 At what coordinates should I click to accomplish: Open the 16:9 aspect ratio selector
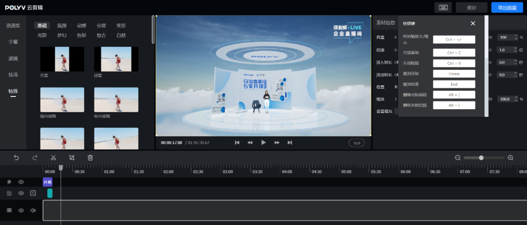[x=356, y=143]
